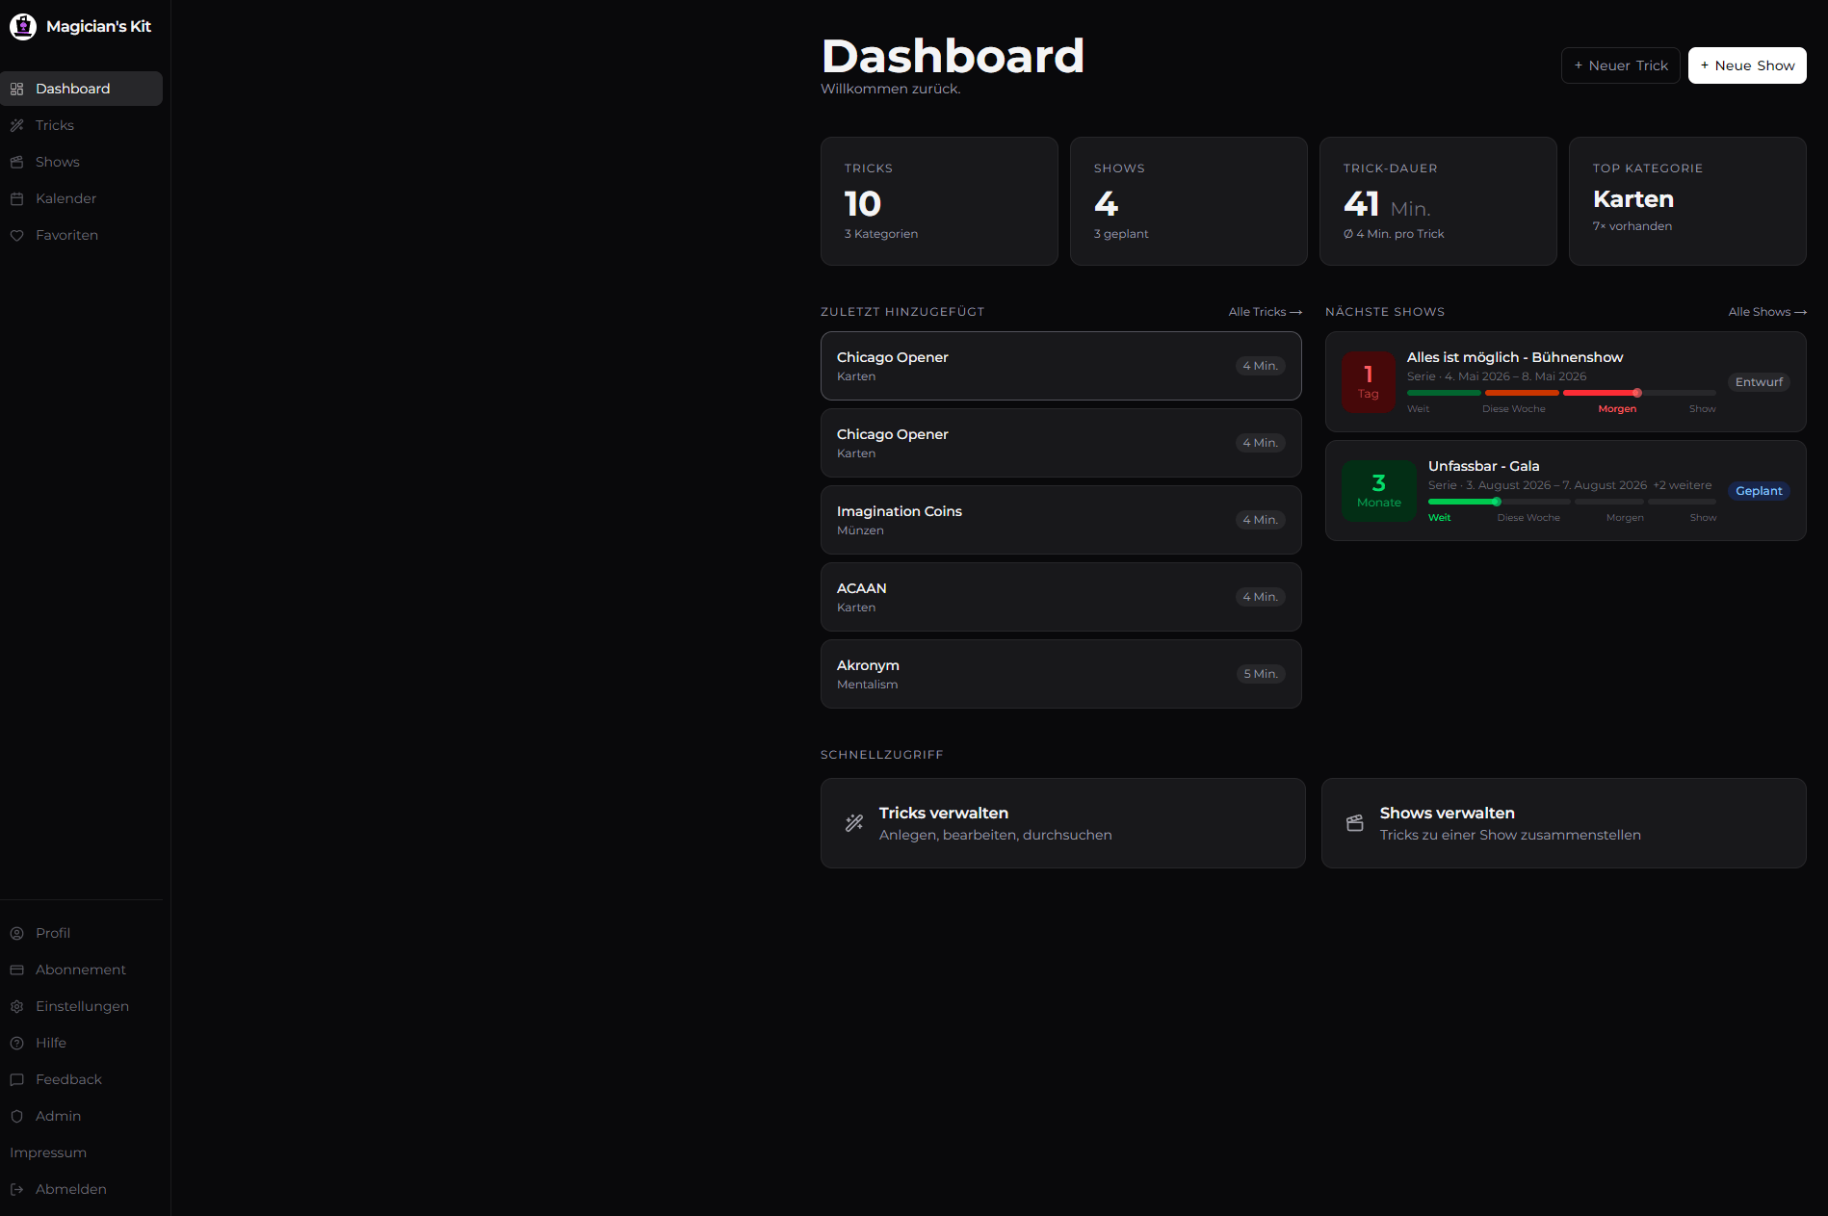
Task: Open the Abonnement menu entry
Action: point(81,970)
